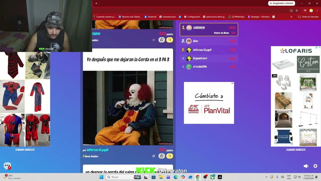The width and height of the screenshot is (321, 181).
Task: Open the BABY backdrop product in LOFARIS ad
Action: (308, 137)
